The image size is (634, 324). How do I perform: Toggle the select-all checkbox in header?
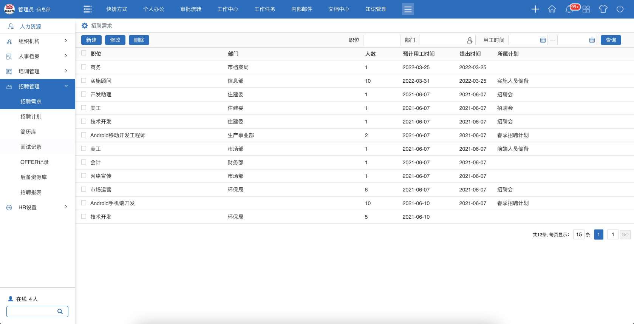(x=84, y=53)
